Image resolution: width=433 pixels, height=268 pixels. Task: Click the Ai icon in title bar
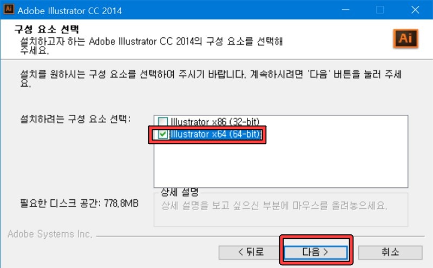9,9
